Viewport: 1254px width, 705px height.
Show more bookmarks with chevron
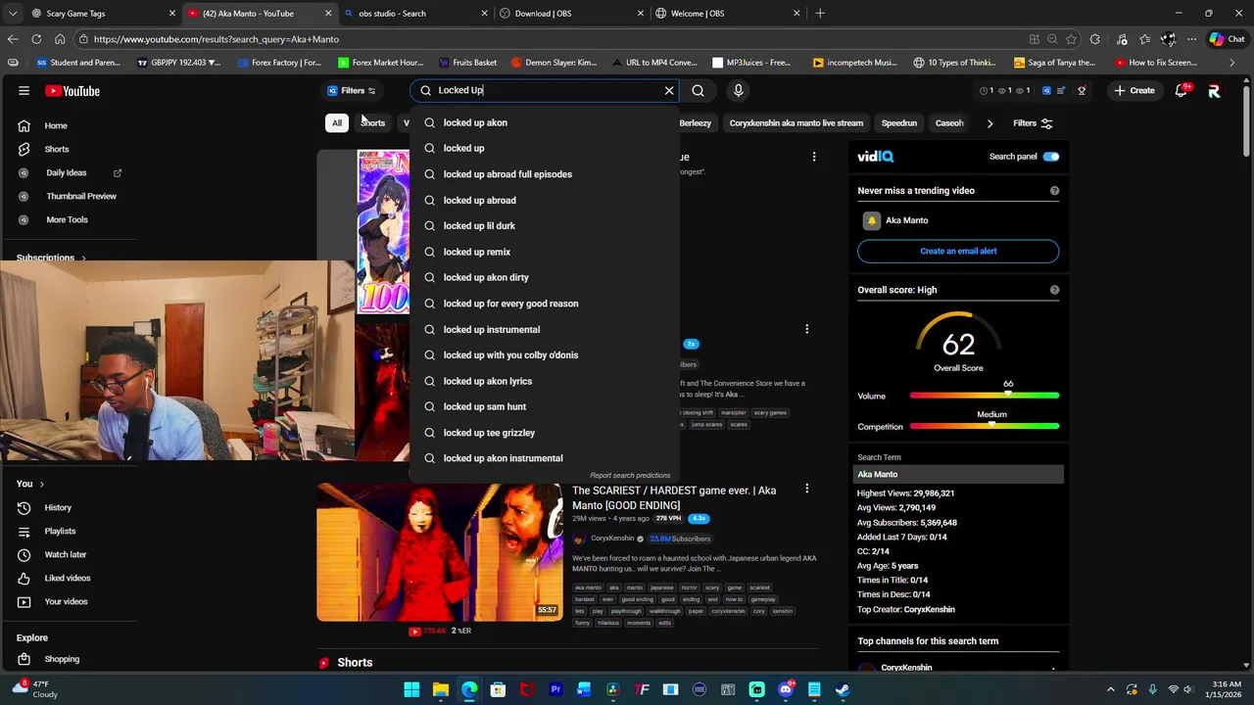1231,63
